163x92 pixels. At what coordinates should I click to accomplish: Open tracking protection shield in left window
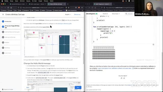(19, 8)
